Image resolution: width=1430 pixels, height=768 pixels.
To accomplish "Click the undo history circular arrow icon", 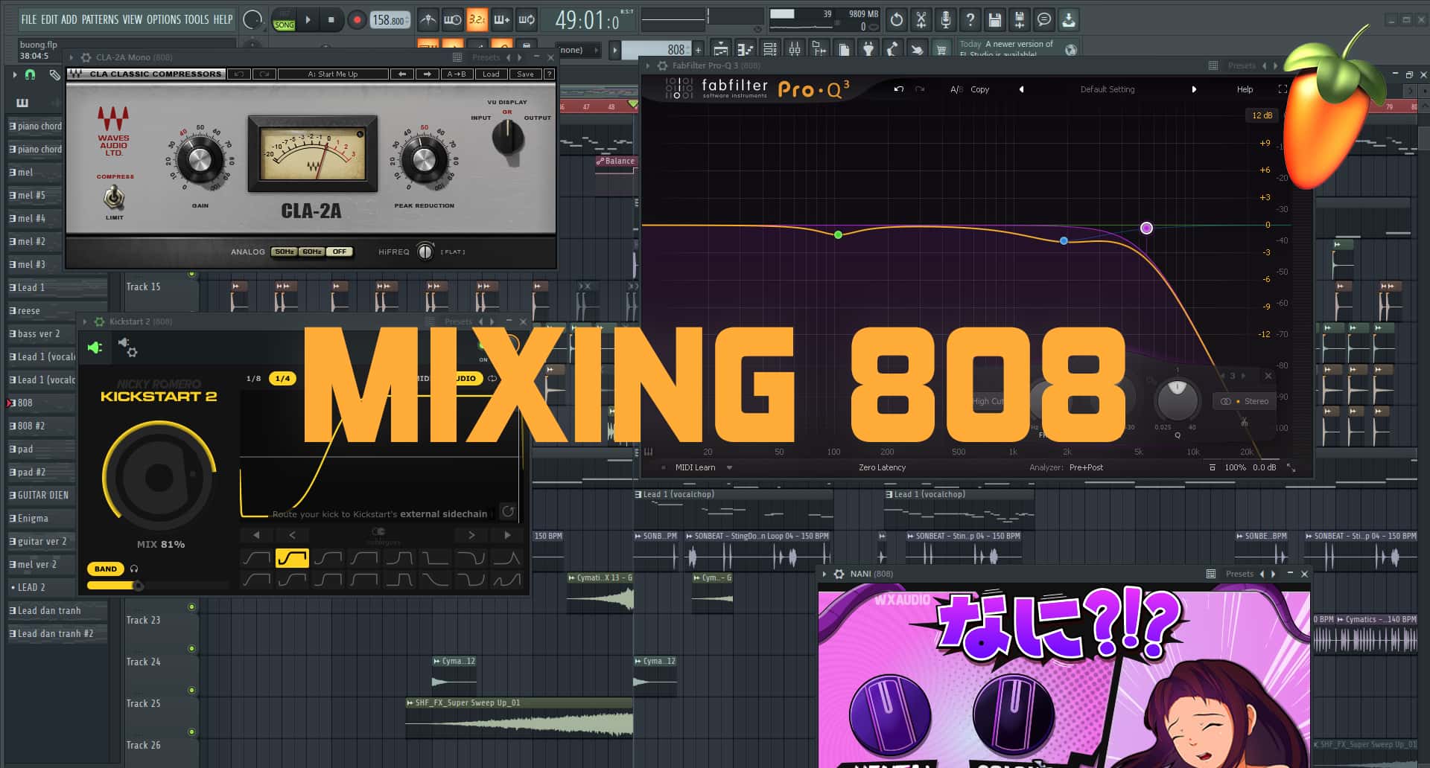I will (x=897, y=20).
